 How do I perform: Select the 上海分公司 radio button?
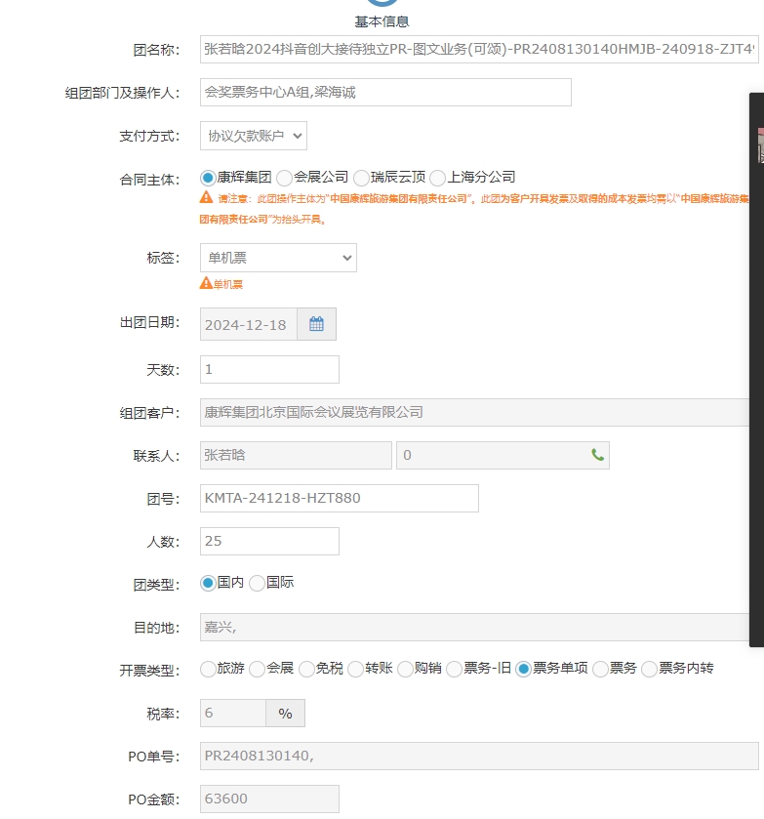tap(438, 178)
